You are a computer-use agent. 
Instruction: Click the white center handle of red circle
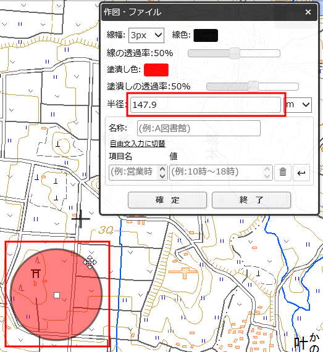click(57, 295)
